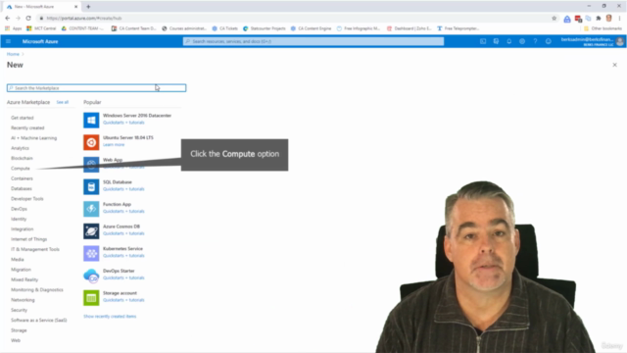Open Azure portal settings gear
The height and width of the screenshot is (353, 627).
point(522,41)
